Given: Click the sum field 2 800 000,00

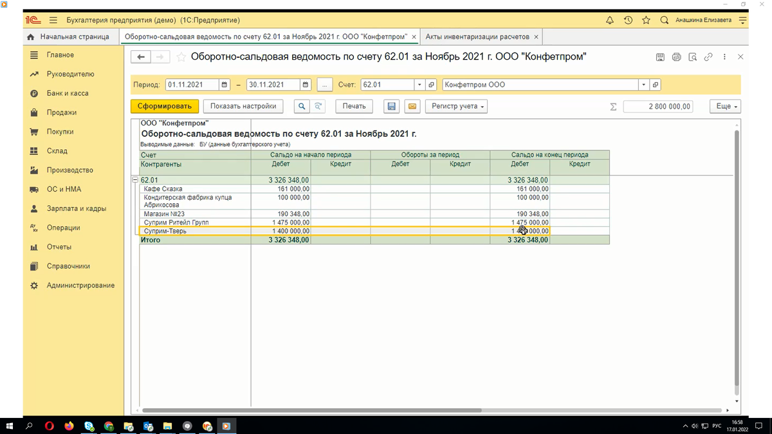Looking at the screenshot, I should tap(658, 107).
